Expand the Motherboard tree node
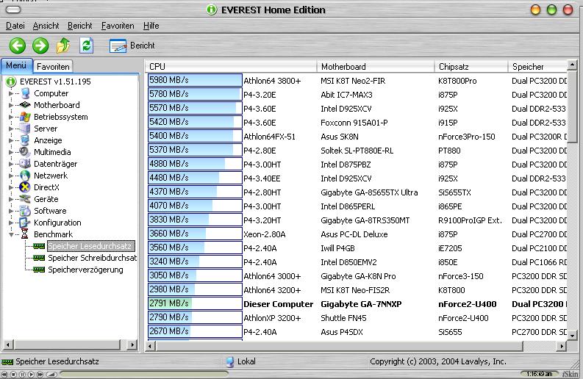Viewport: 583px width, 379px height. [x=11, y=105]
